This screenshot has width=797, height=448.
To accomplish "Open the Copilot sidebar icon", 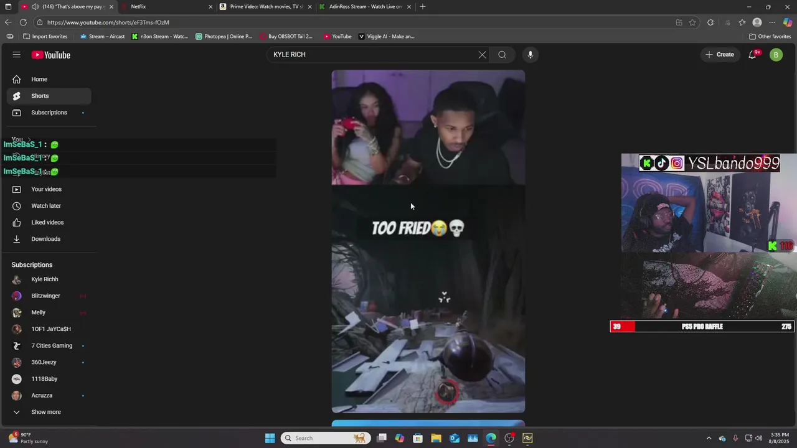I will click(788, 22).
